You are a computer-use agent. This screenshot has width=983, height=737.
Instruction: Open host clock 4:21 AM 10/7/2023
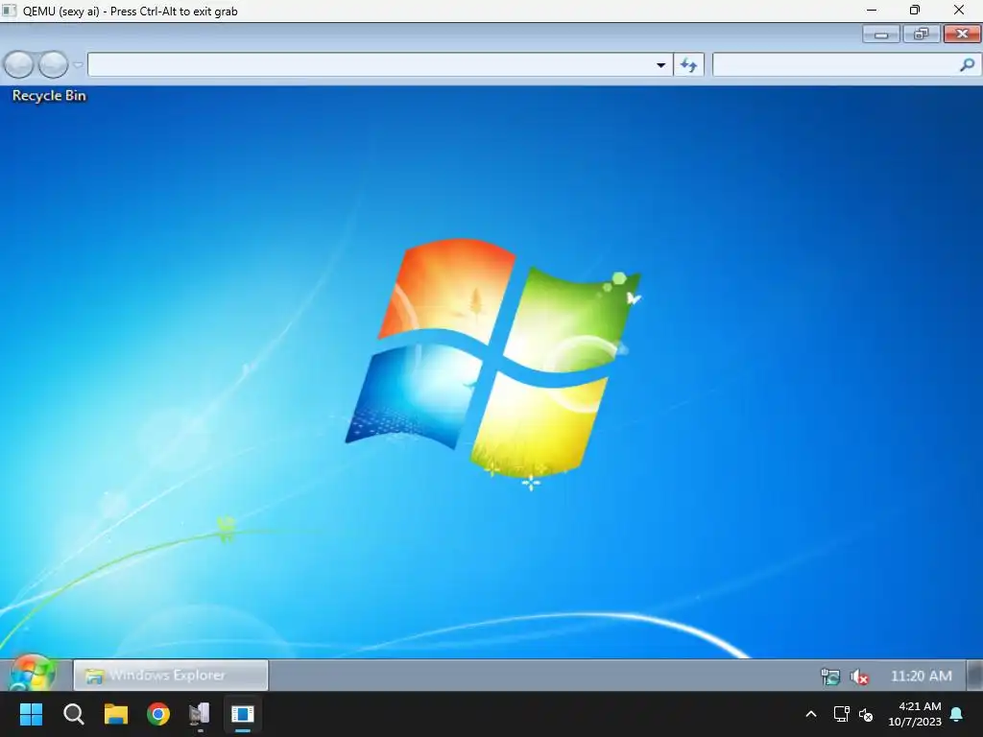click(x=915, y=714)
